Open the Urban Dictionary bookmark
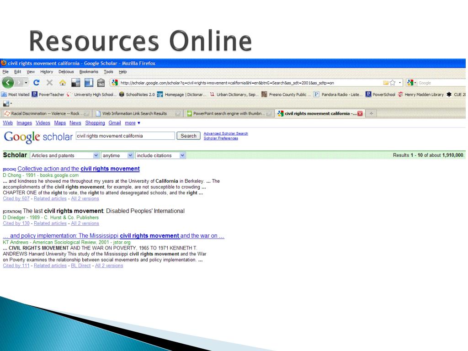This screenshot has width=468, height=351. click(234, 94)
